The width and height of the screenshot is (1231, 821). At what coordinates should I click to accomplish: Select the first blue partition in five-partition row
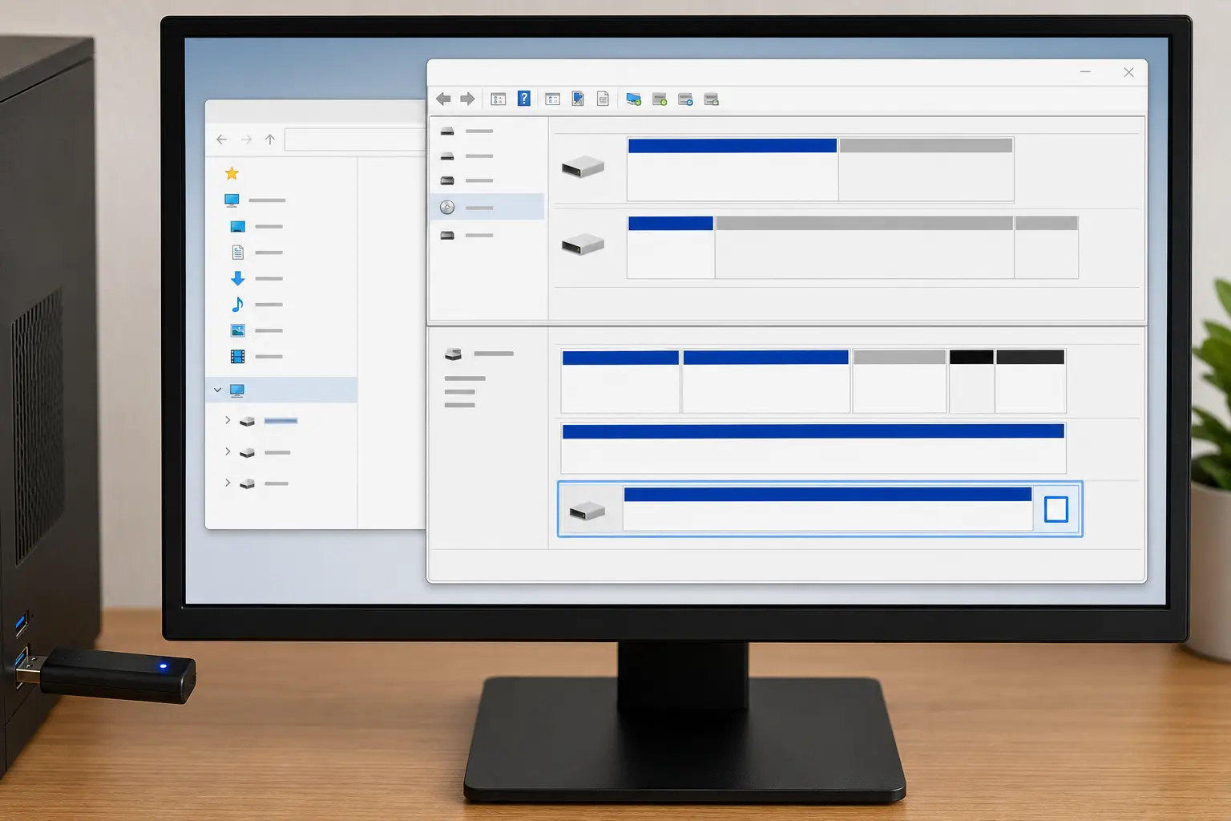pyautogui.click(x=620, y=381)
